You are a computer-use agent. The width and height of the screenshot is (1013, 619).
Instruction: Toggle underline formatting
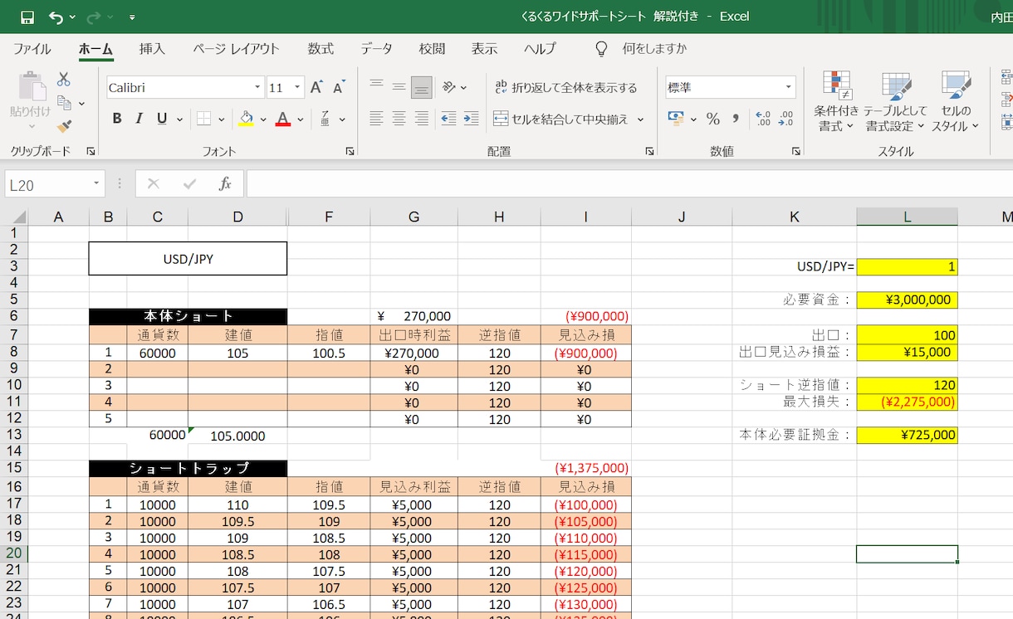pyautogui.click(x=161, y=119)
